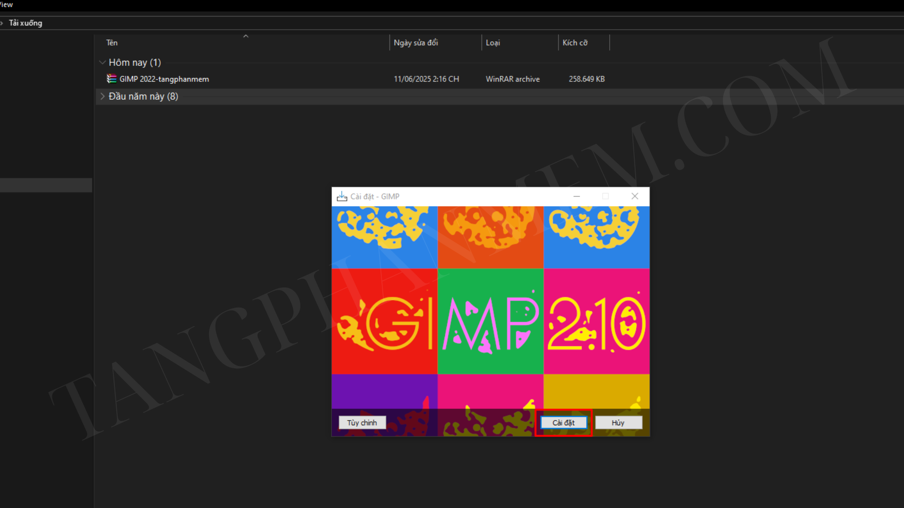Select the GIMP 2022-tangphanmem file name
Image resolution: width=904 pixels, height=508 pixels.
pyautogui.click(x=164, y=79)
